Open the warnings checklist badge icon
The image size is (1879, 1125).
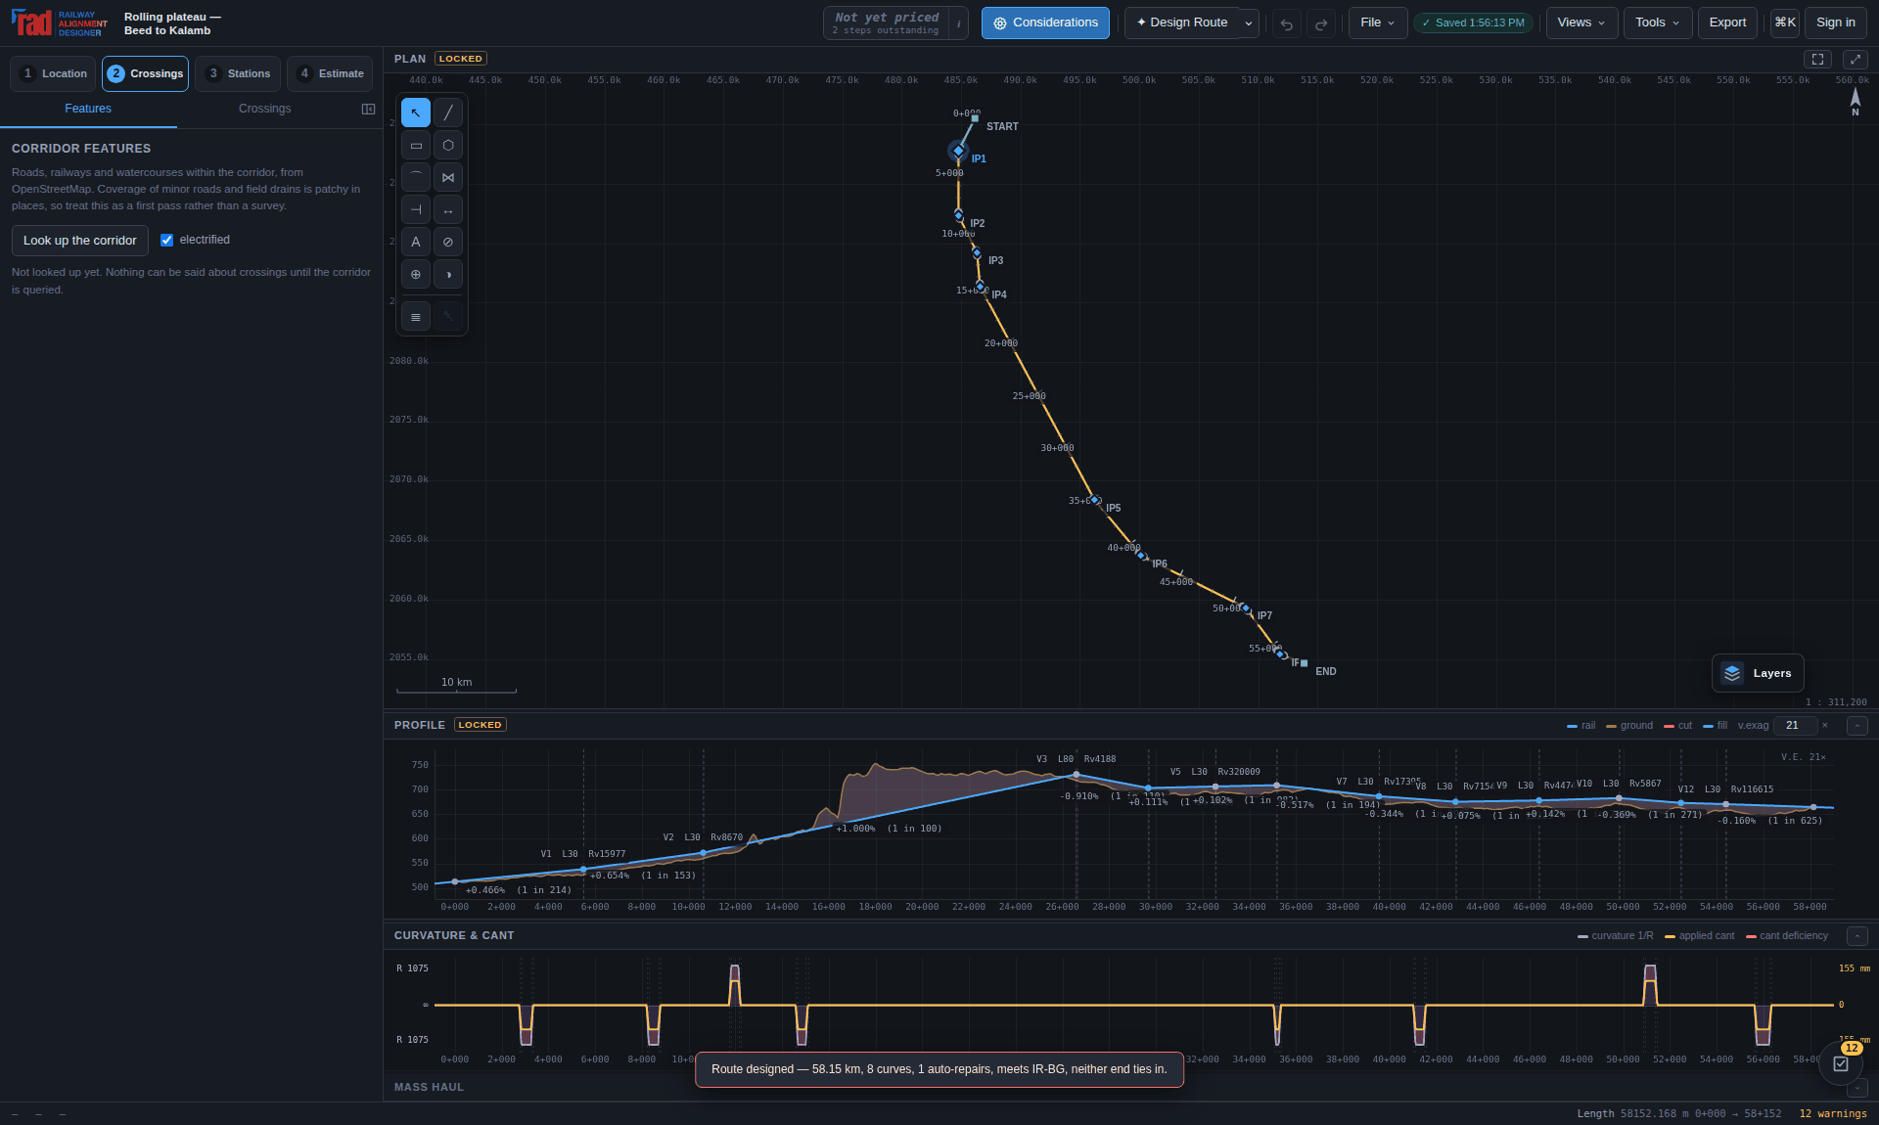point(1841,1063)
